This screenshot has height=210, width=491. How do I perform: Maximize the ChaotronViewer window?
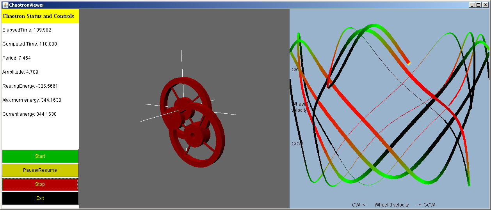[x=479, y=5]
